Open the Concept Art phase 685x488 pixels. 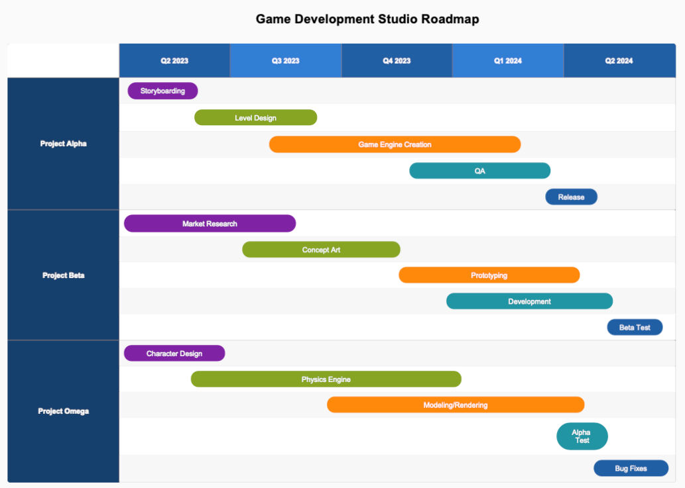[x=321, y=250]
